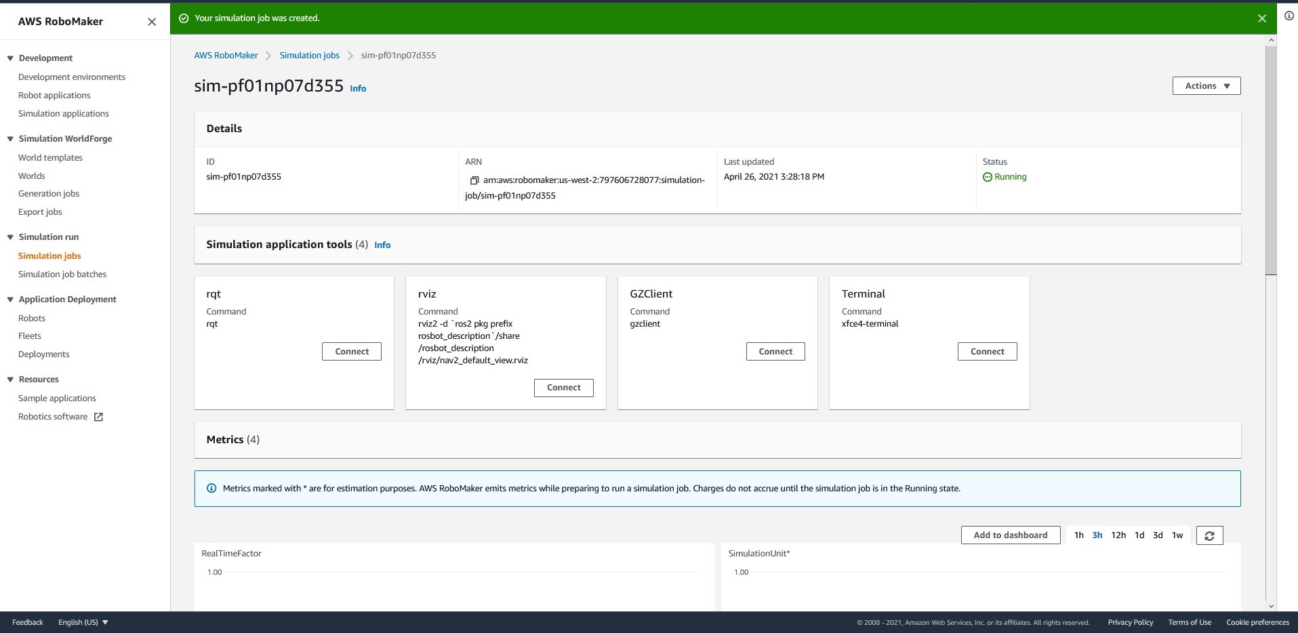Image resolution: width=1298 pixels, height=633 pixels.
Task: Open Robots in sidebar
Action: pyautogui.click(x=32, y=319)
